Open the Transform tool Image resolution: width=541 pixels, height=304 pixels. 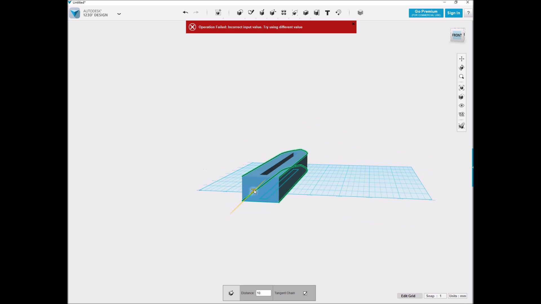pos(218,13)
